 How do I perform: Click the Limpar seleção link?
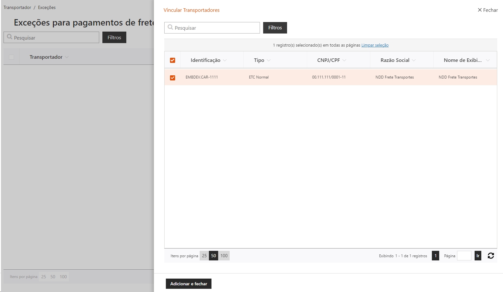375,45
